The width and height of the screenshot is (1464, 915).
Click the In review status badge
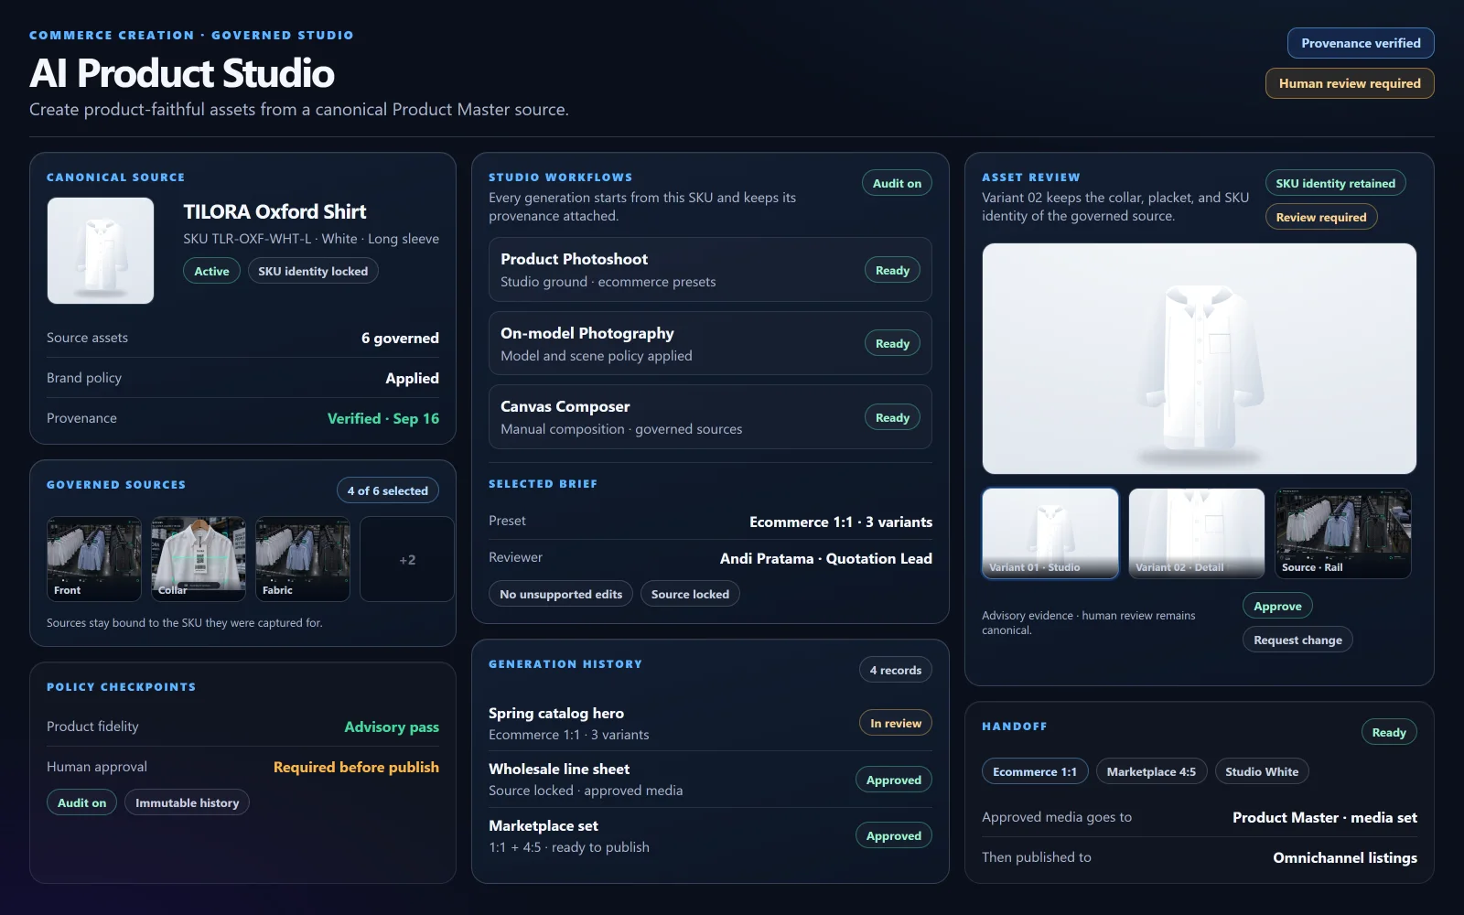pyautogui.click(x=896, y=723)
